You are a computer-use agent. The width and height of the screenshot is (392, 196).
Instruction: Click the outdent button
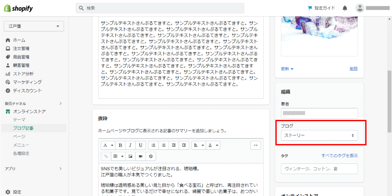174,145
